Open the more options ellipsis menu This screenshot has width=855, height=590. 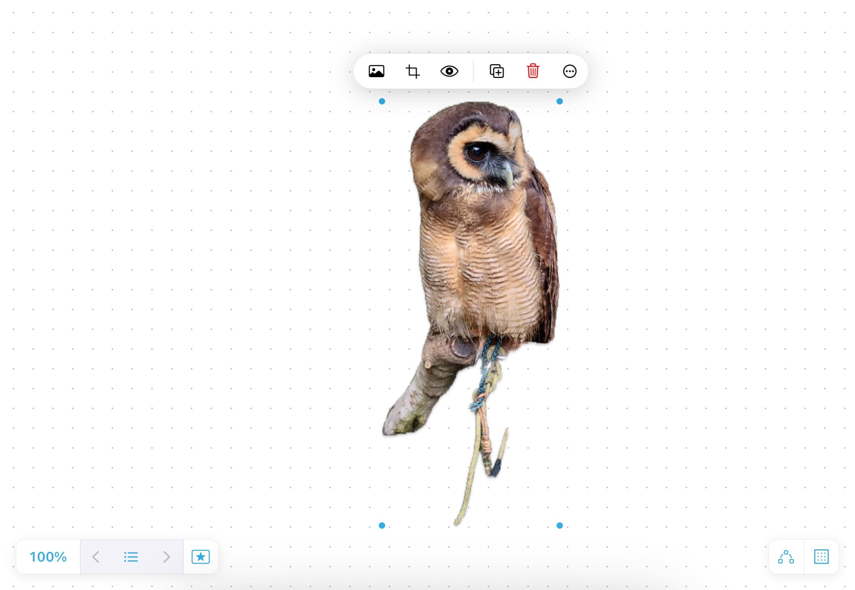569,72
